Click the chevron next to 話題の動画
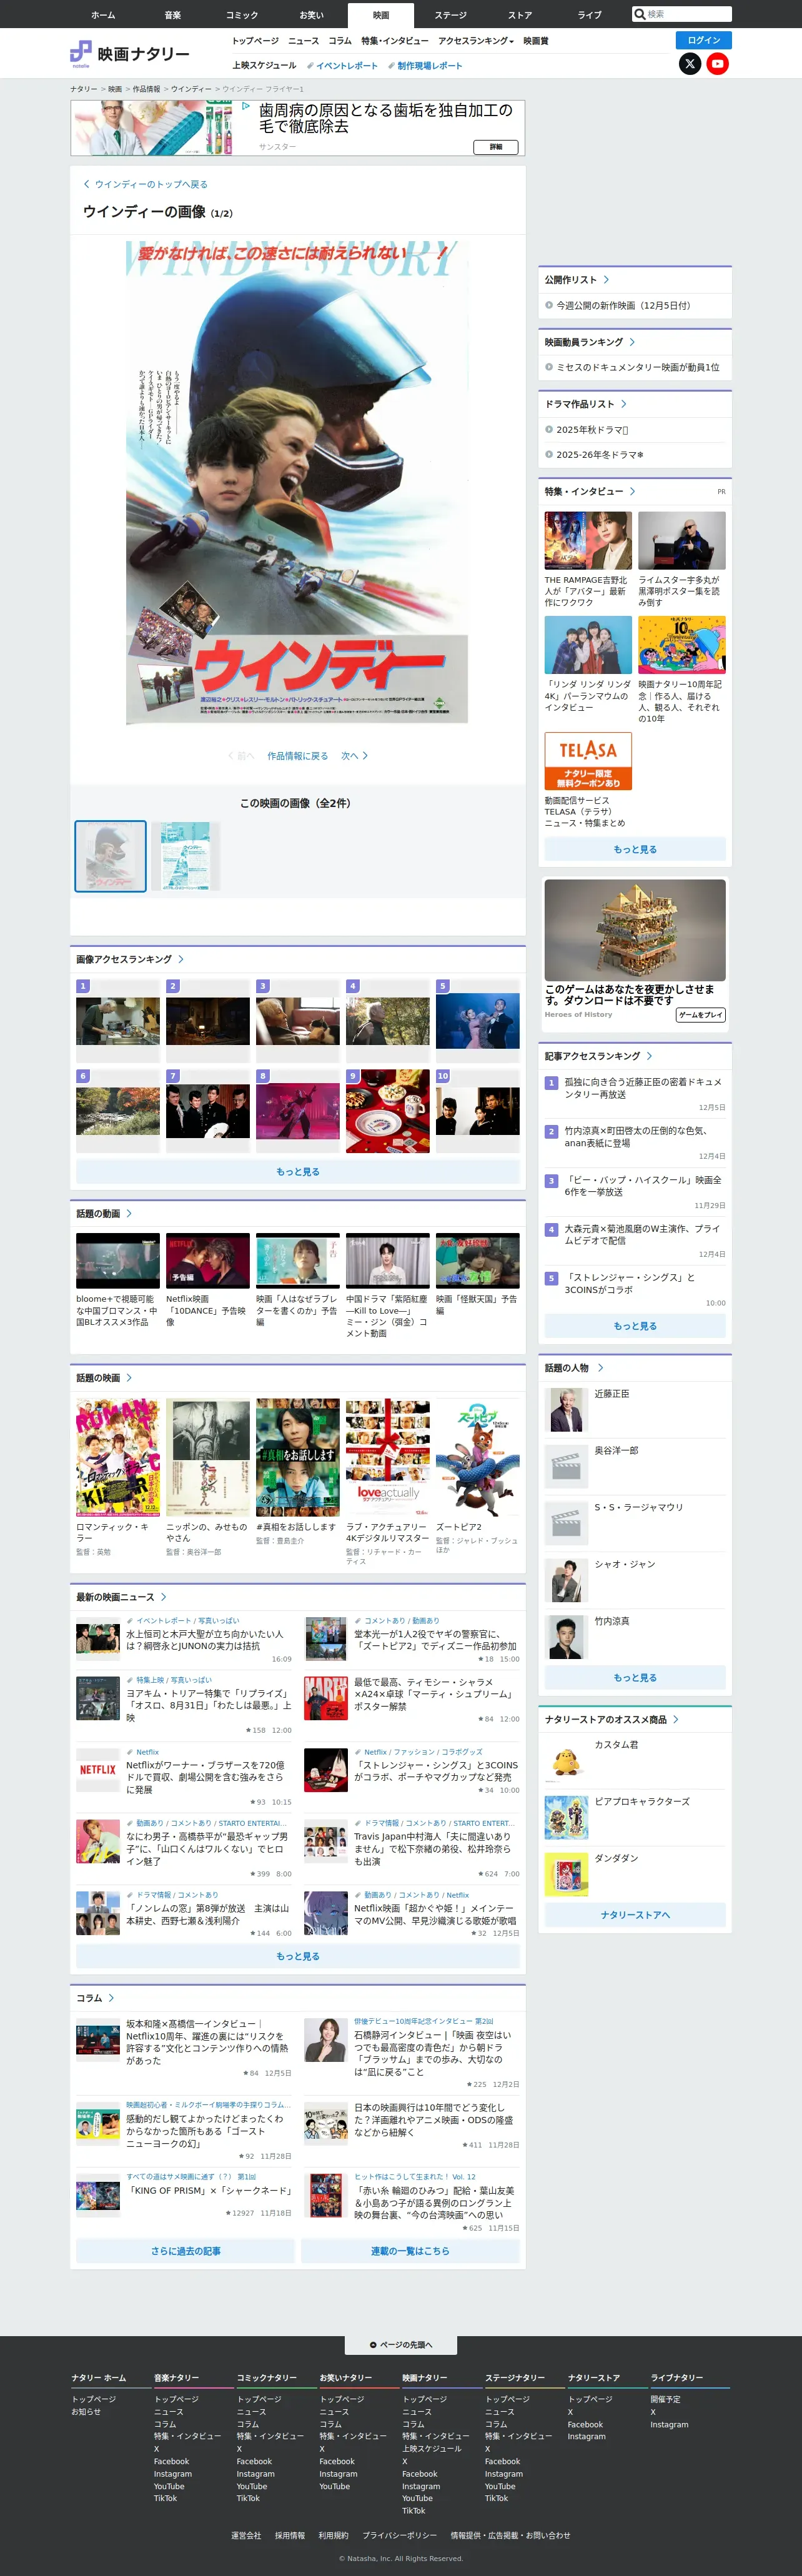This screenshot has height=2576, width=802. (x=129, y=1214)
